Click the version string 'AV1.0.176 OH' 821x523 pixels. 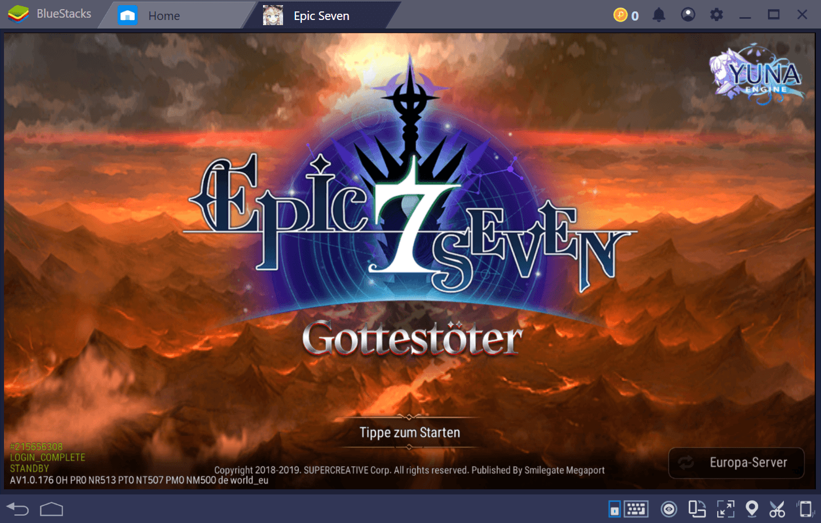[39, 480]
